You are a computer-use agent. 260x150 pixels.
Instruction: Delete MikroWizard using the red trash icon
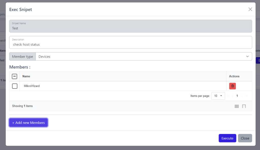232,86
